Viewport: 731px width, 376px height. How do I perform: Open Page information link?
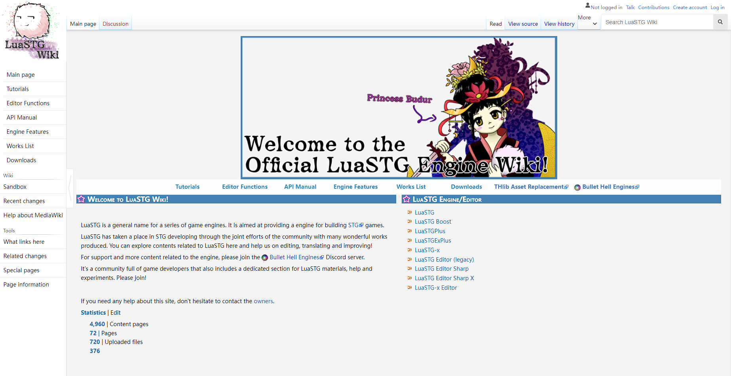(x=26, y=285)
